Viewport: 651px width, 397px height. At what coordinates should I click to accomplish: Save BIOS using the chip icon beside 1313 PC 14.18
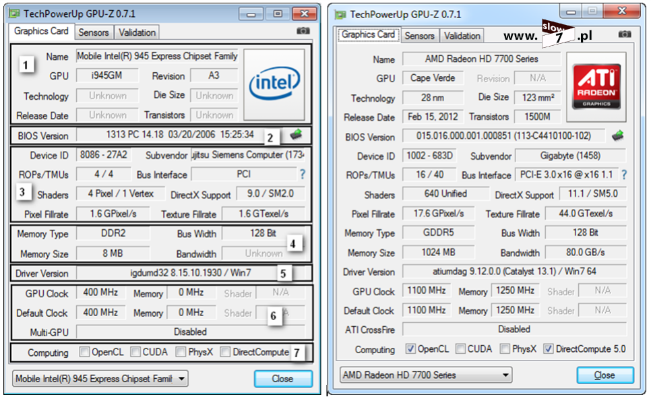tap(296, 134)
